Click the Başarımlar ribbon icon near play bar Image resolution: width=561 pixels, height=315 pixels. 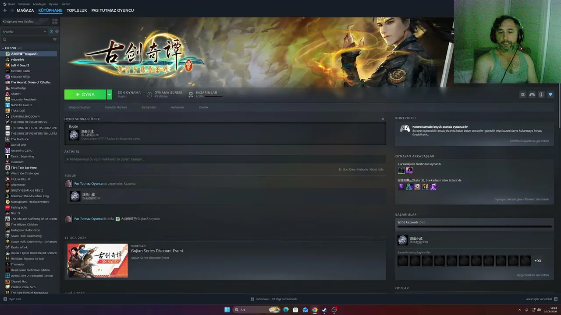[191, 94]
